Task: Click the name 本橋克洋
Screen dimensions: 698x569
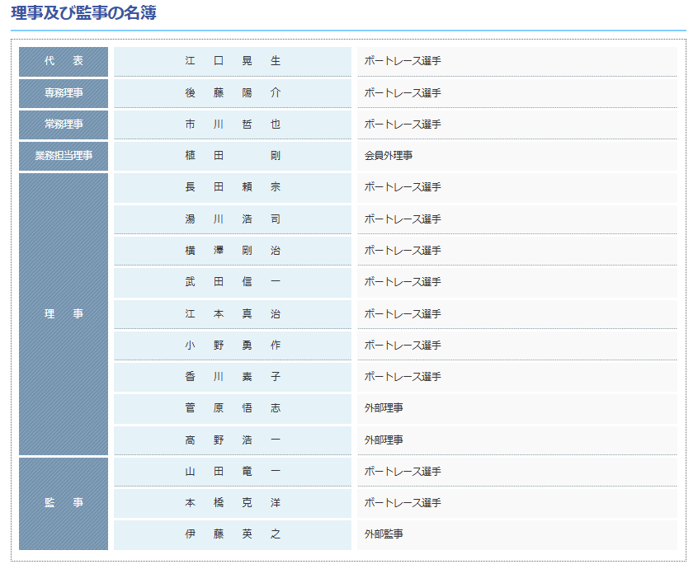Action: coord(233,503)
